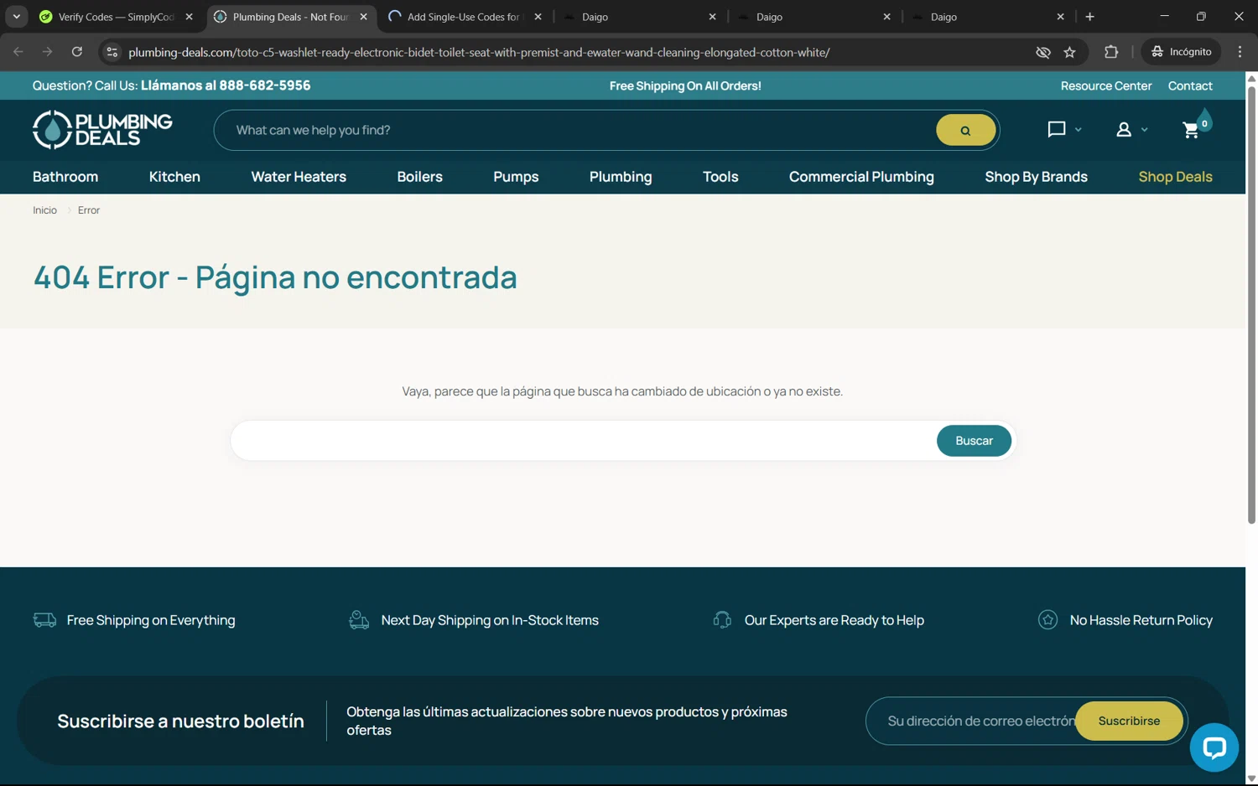Click the browser address bar URL

pos(479,52)
